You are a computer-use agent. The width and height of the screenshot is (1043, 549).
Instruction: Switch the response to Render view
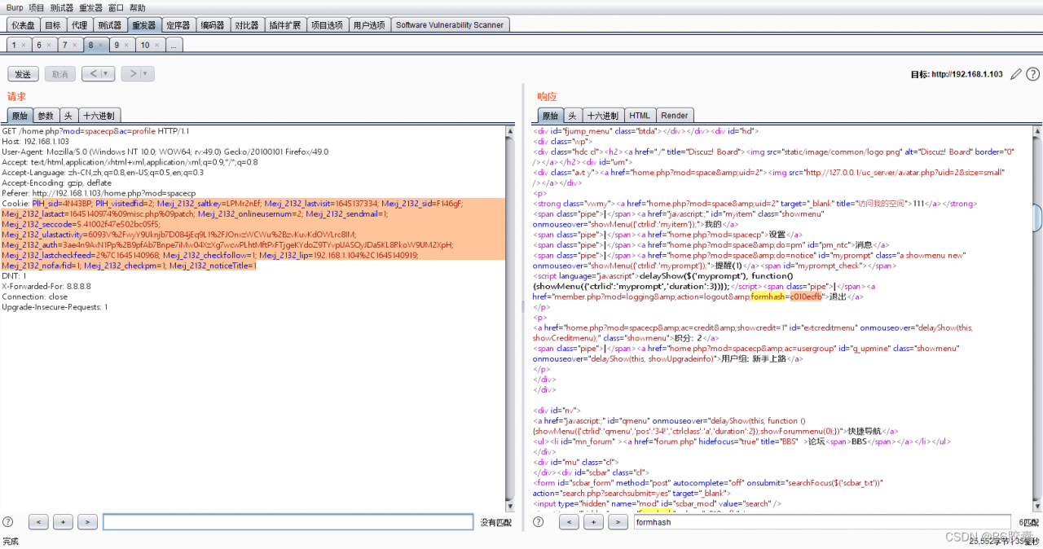pyautogui.click(x=675, y=116)
